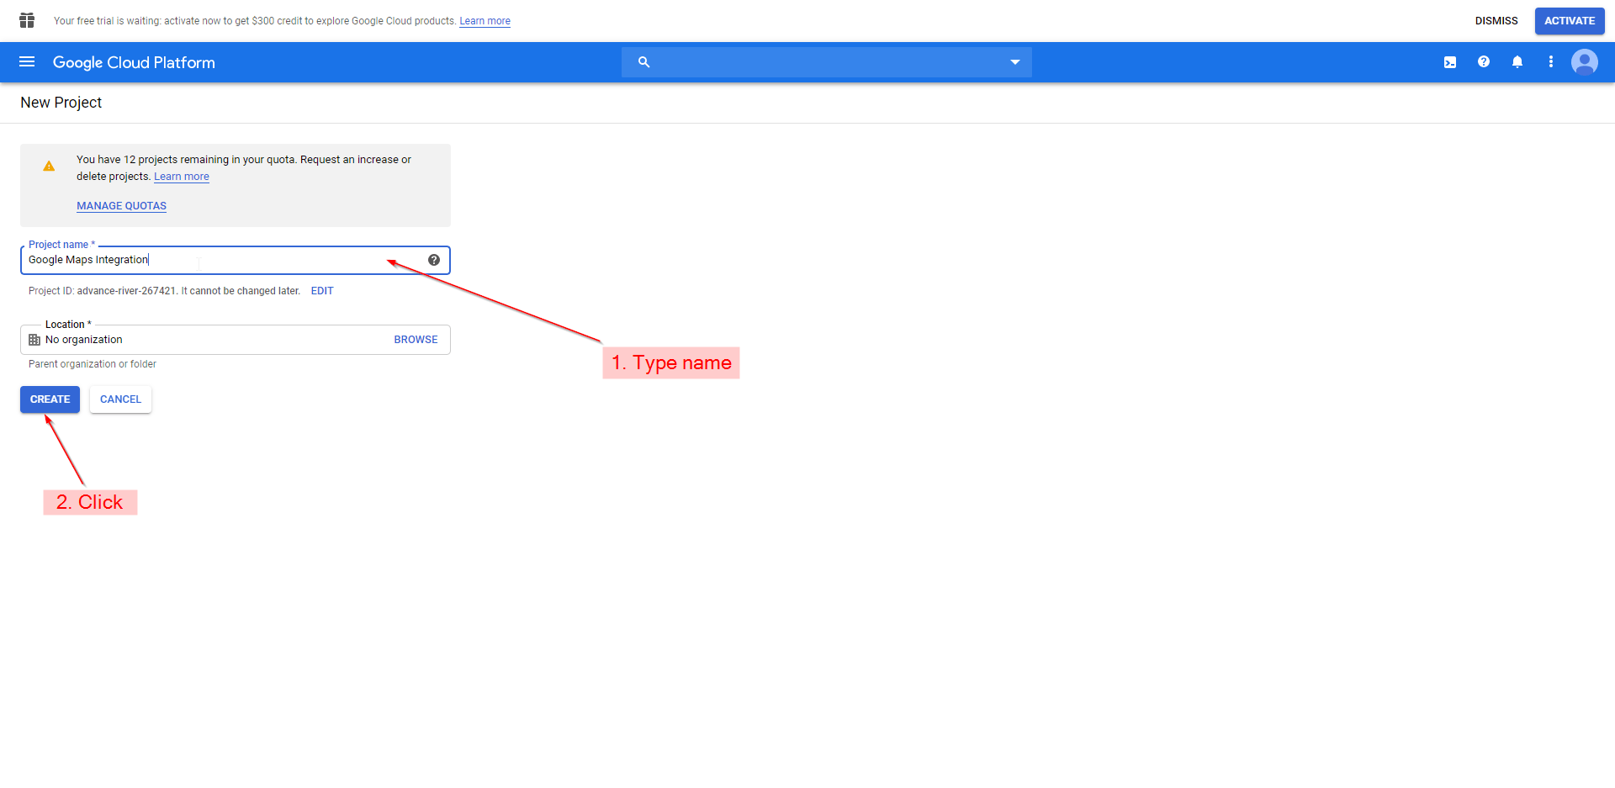Open Learn more link about quota
The height and width of the screenshot is (788, 1615).
point(182,177)
